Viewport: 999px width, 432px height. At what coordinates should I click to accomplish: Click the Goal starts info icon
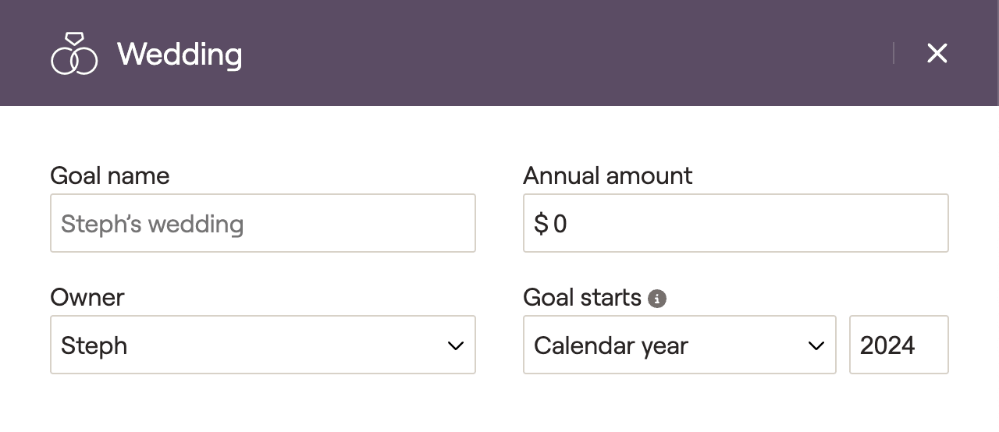[x=657, y=299]
